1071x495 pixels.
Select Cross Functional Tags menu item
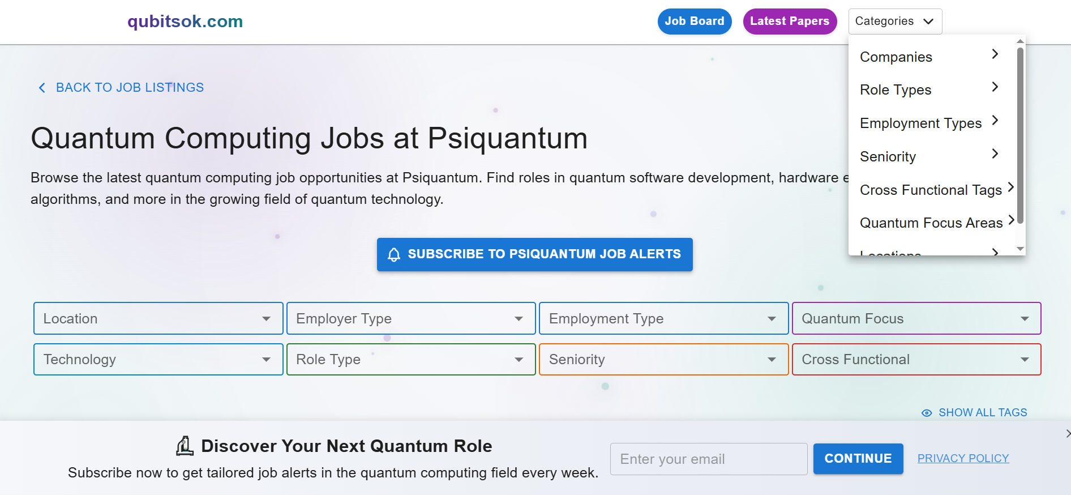pyautogui.click(x=931, y=190)
